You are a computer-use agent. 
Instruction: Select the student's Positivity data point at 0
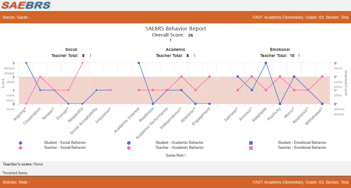point(280,104)
